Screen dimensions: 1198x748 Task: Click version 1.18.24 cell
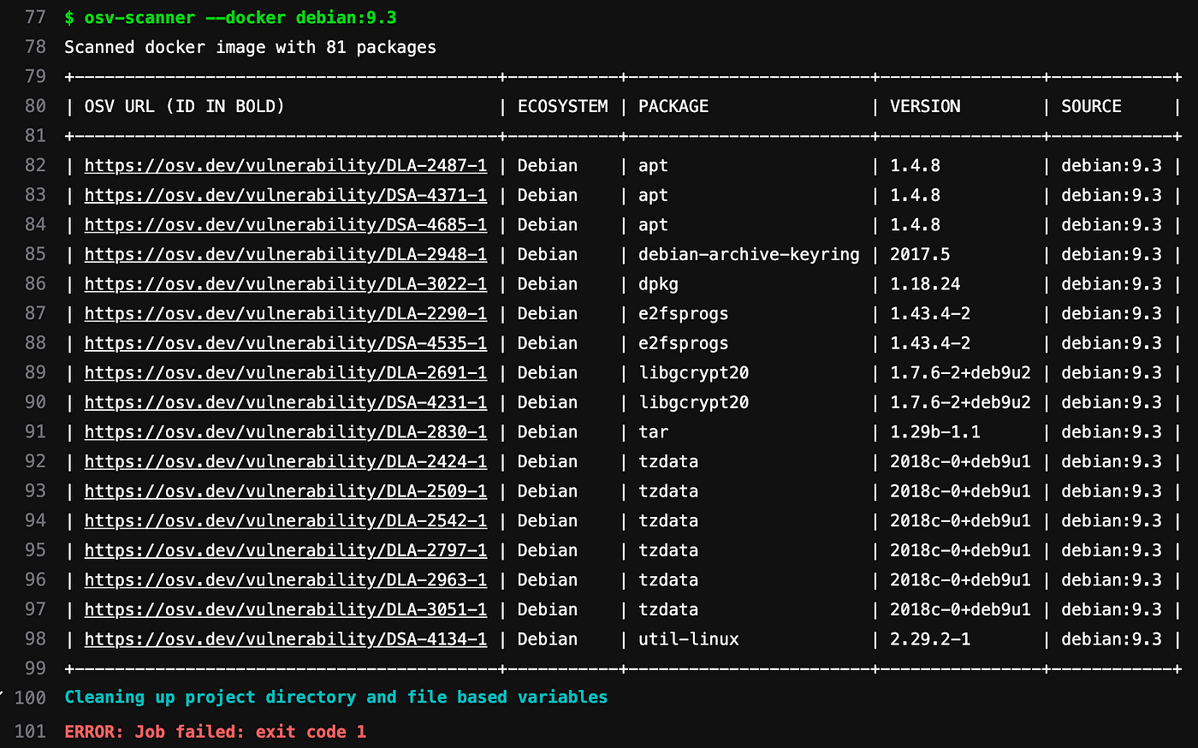click(x=925, y=283)
